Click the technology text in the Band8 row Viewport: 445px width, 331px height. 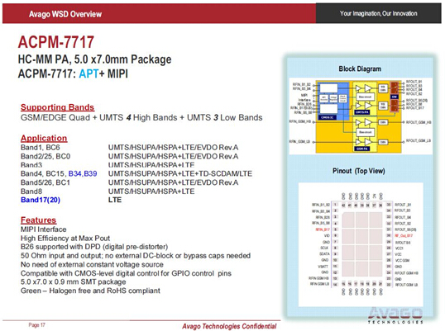click(x=151, y=192)
